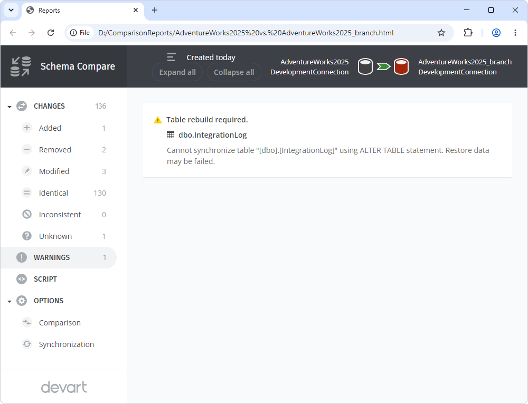Viewport: 528px width, 404px height.
Task: Click the Collapse all button
Action: coord(234,72)
